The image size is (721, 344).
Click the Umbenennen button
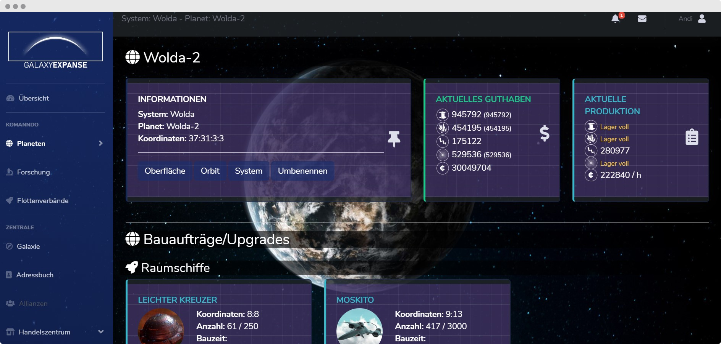(302, 171)
